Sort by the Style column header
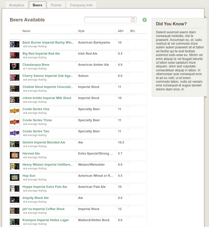This screenshot has height=227, width=209. point(81,31)
